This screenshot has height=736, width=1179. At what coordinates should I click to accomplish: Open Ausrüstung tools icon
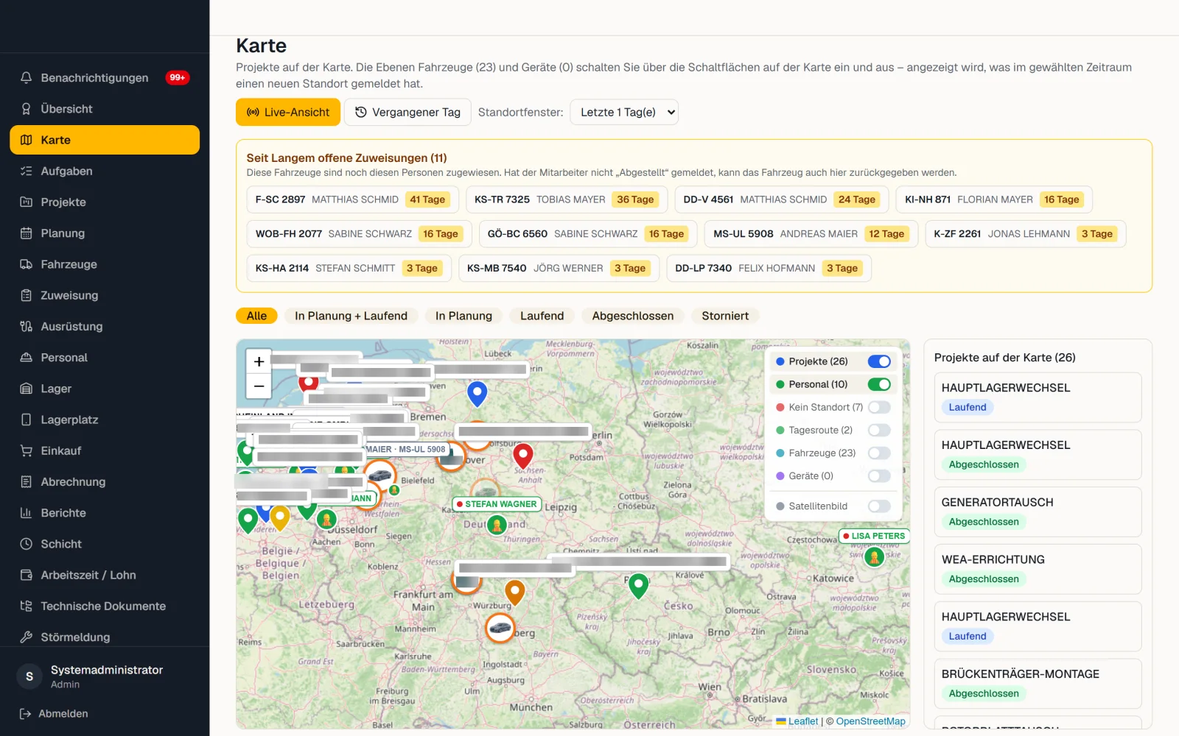[x=27, y=326]
